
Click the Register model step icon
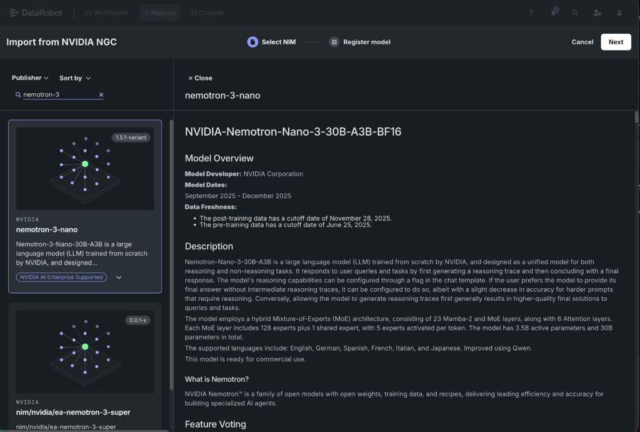click(335, 42)
